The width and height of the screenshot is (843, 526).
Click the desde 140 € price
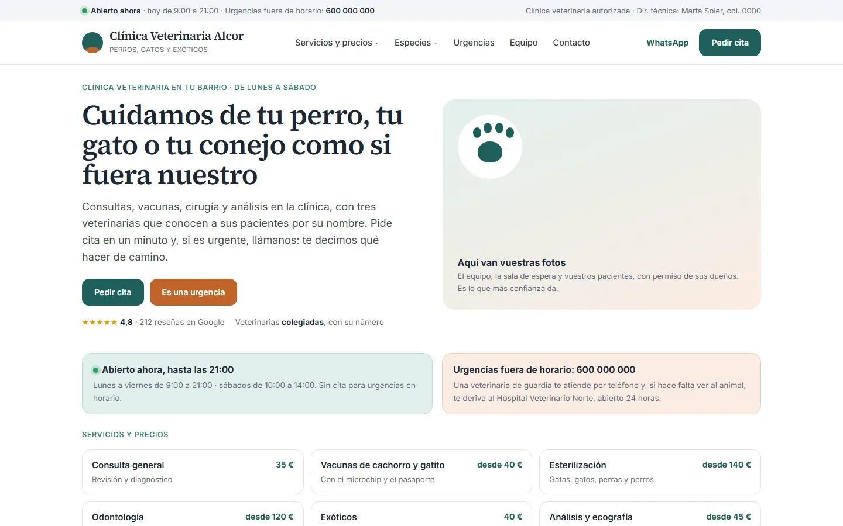[x=727, y=465]
